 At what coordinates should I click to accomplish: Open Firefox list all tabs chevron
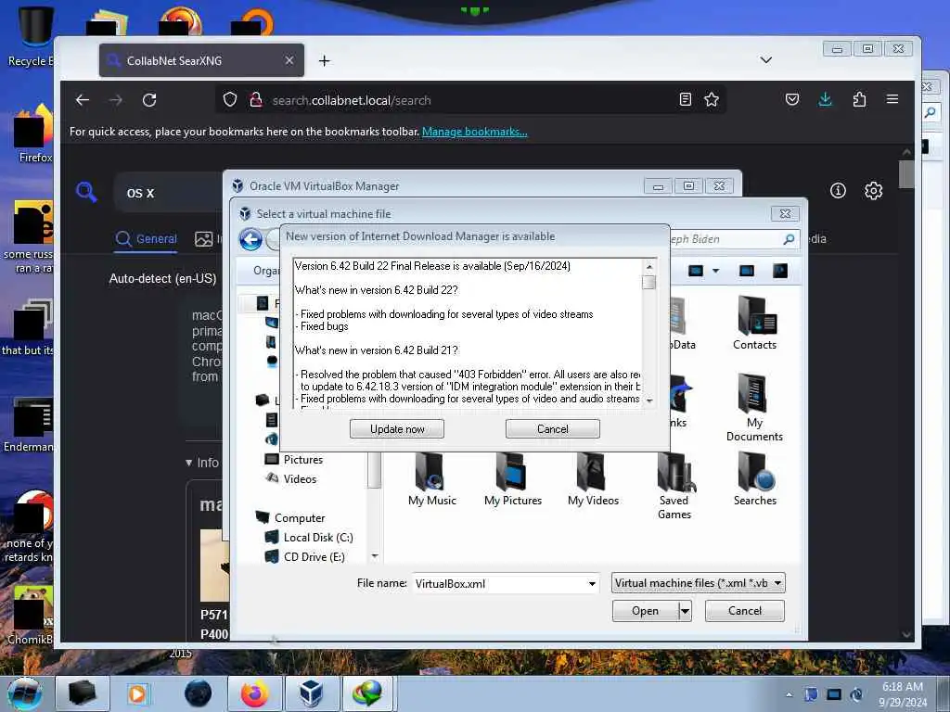pos(765,60)
